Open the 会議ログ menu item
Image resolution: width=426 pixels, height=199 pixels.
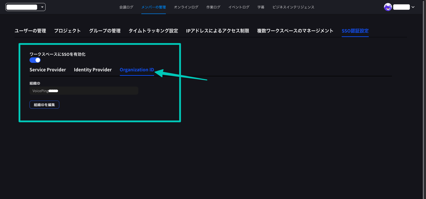[126, 7]
